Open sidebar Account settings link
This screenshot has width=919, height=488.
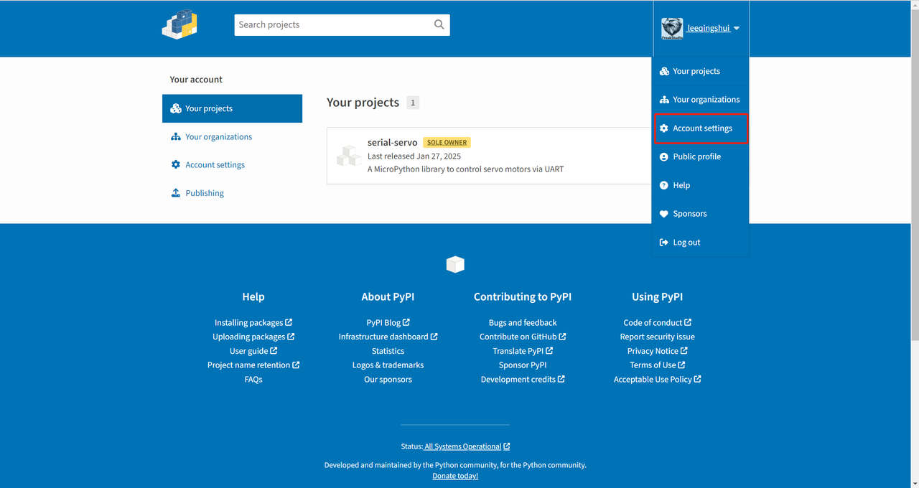point(215,164)
